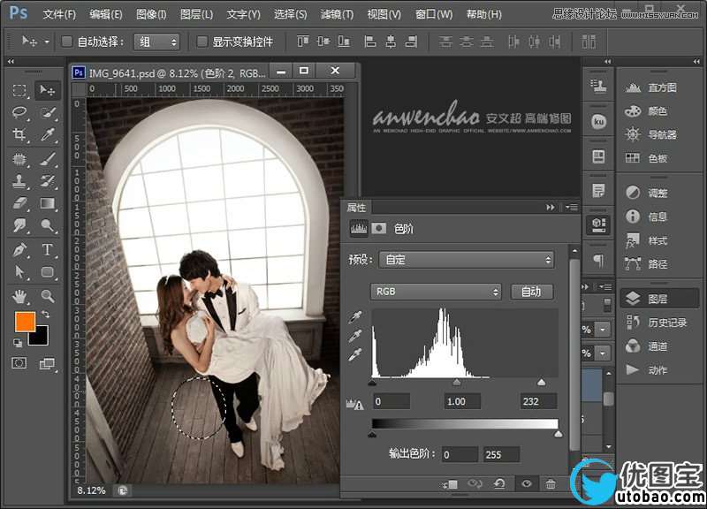Pick the black point eyedropper in Levels
707x509 pixels.
click(355, 317)
